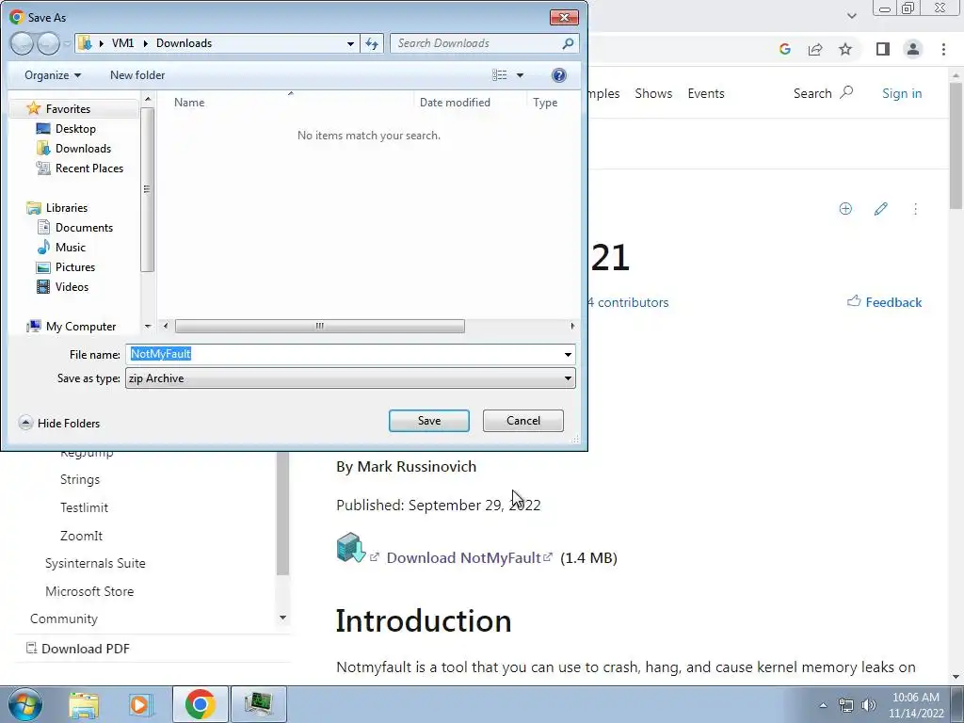Open the page more-options dots
Viewport: 964px width, 723px height.
915,209
